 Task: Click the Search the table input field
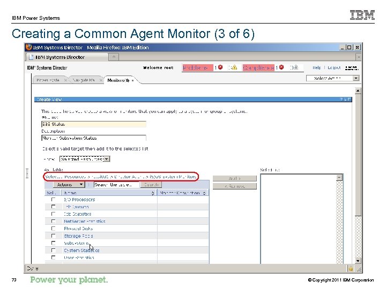click(116, 185)
